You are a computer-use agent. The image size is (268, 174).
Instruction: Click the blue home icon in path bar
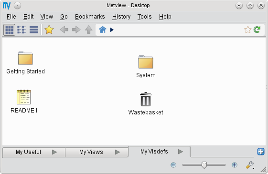[103, 30]
